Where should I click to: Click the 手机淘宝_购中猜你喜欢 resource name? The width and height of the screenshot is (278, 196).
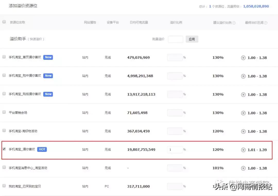click(25, 76)
